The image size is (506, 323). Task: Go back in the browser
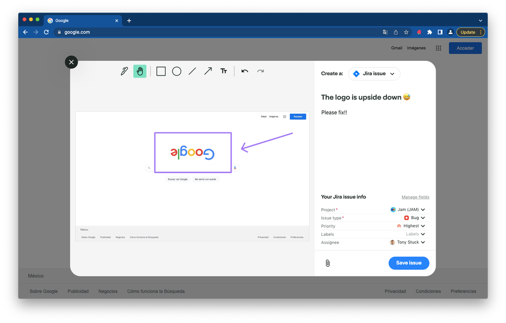point(25,32)
